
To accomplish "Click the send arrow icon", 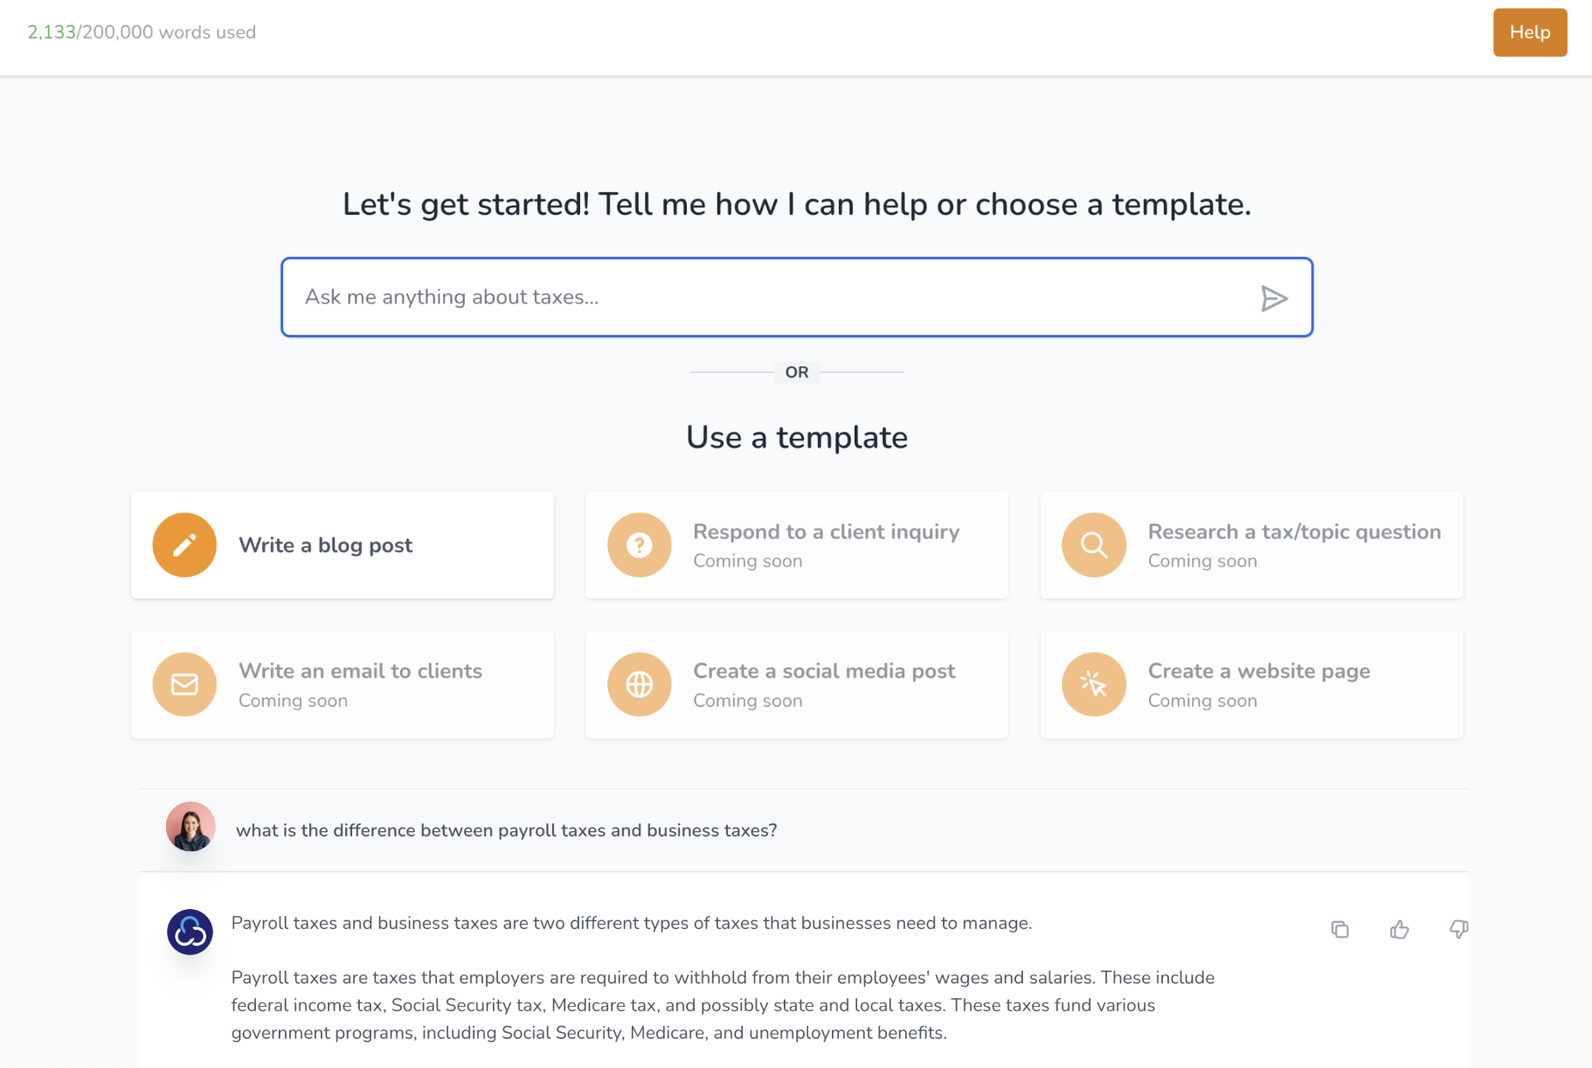I will 1274,299.
